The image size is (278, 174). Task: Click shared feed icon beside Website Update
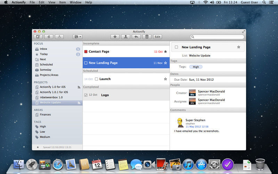coord(79,103)
